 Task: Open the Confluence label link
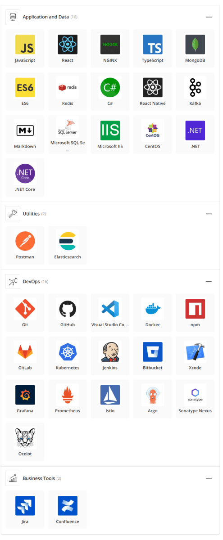[x=68, y=522]
